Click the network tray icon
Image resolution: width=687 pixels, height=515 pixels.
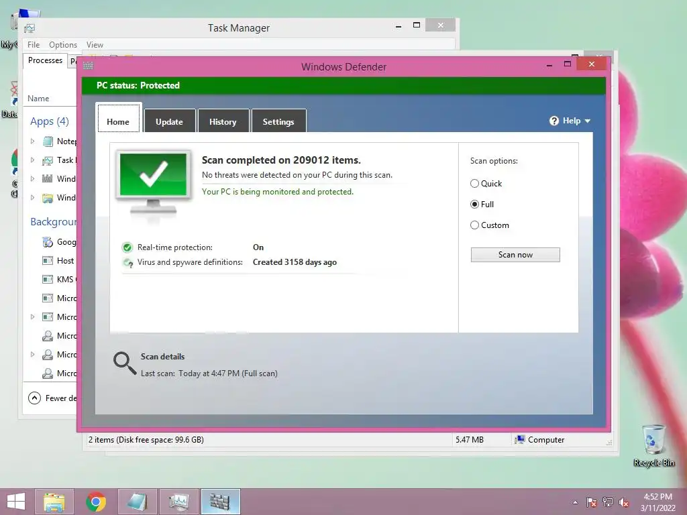pos(608,502)
